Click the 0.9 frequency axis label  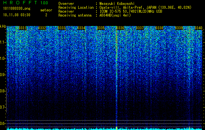pyautogui.click(x=2, y=75)
